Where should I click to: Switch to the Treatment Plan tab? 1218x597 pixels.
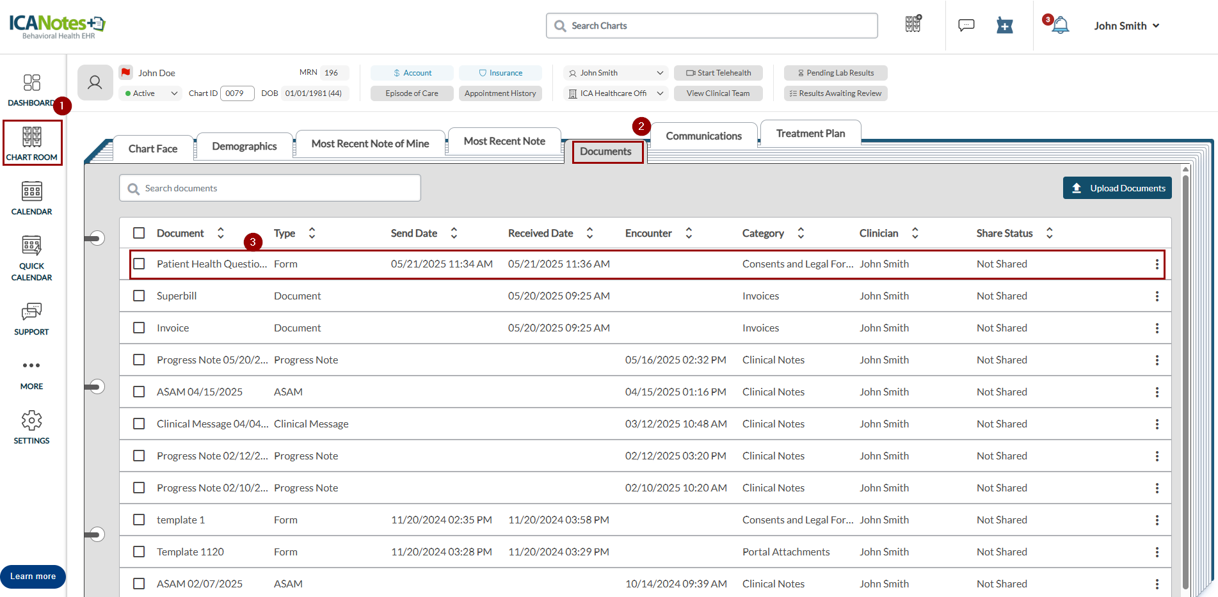pyautogui.click(x=810, y=134)
